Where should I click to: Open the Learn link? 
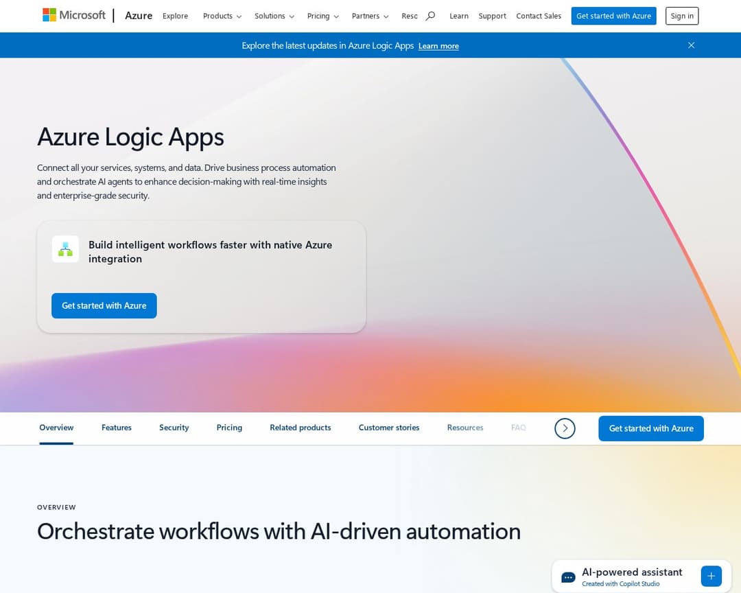pos(459,16)
